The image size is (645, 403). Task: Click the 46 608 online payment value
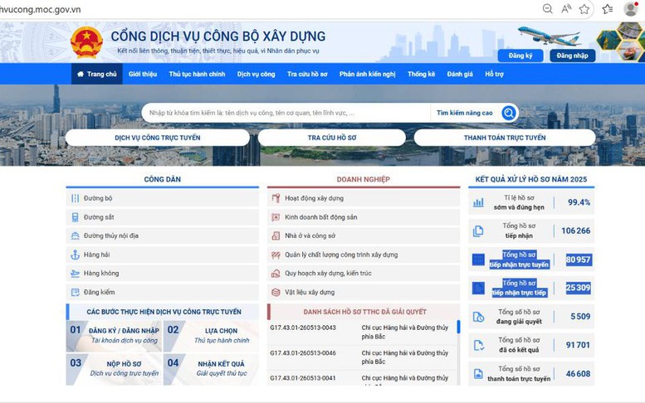click(x=578, y=374)
